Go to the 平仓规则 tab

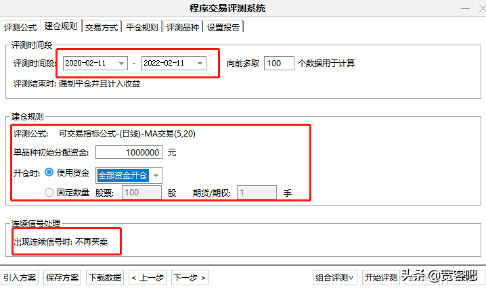tap(142, 28)
